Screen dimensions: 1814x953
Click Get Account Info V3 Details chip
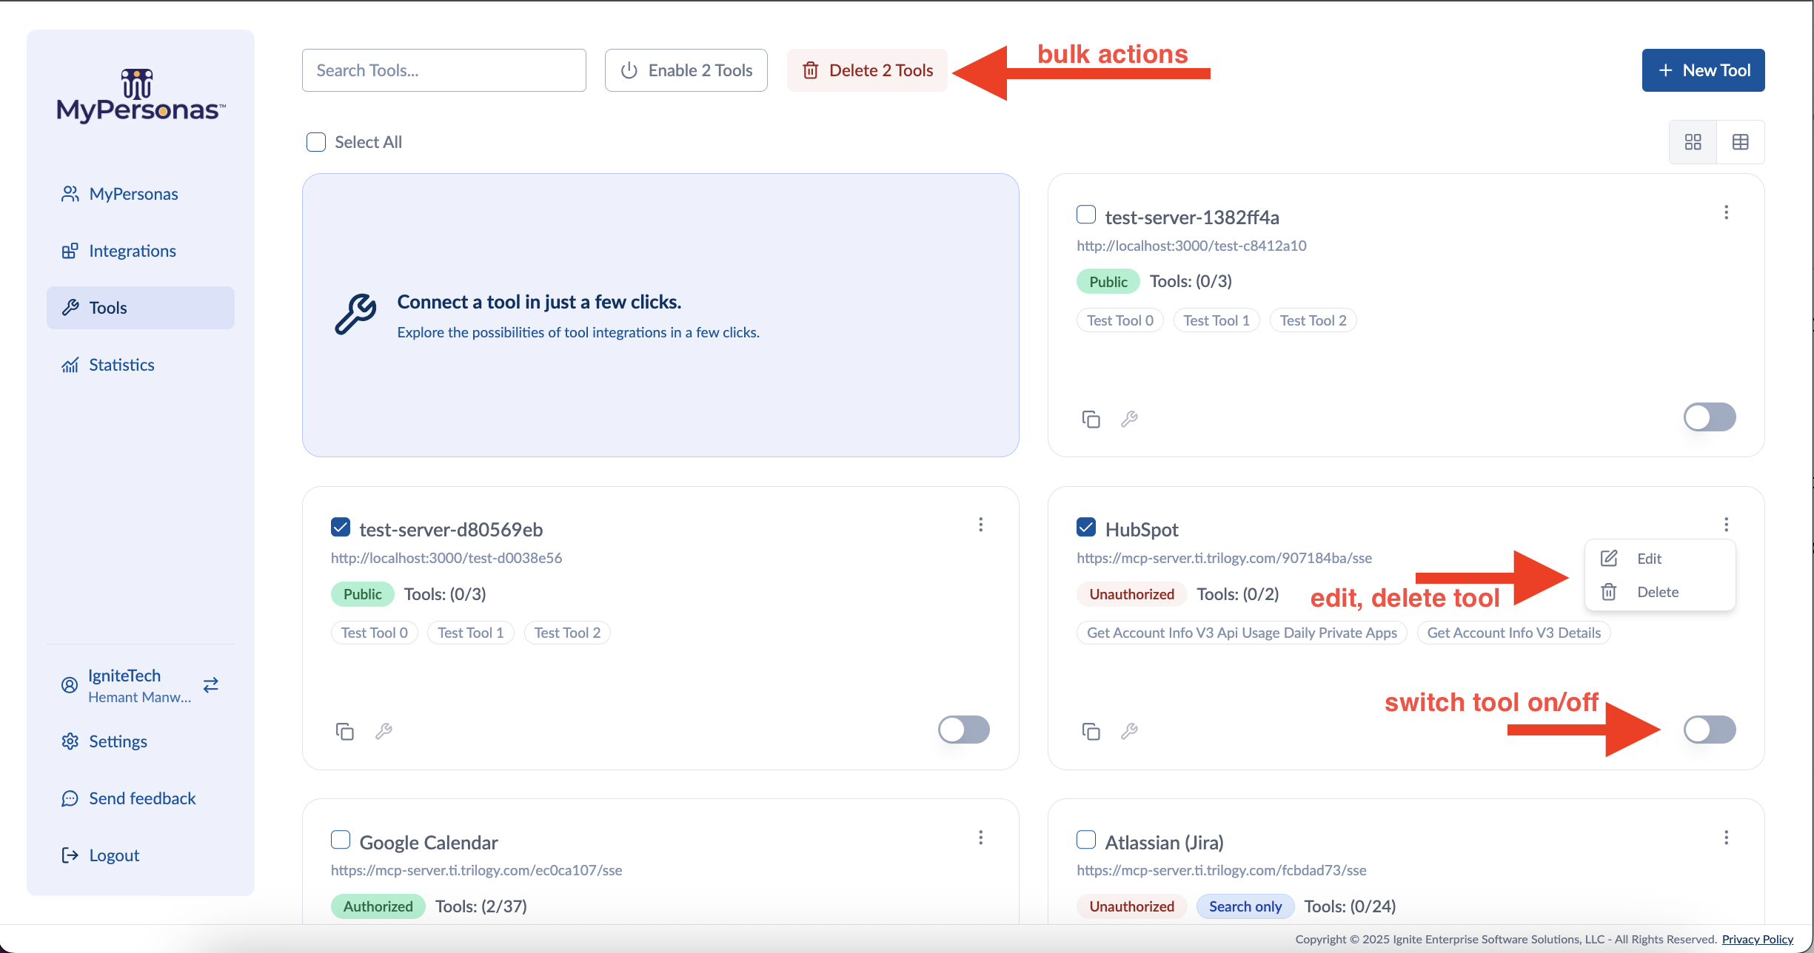[x=1513, y=633]
